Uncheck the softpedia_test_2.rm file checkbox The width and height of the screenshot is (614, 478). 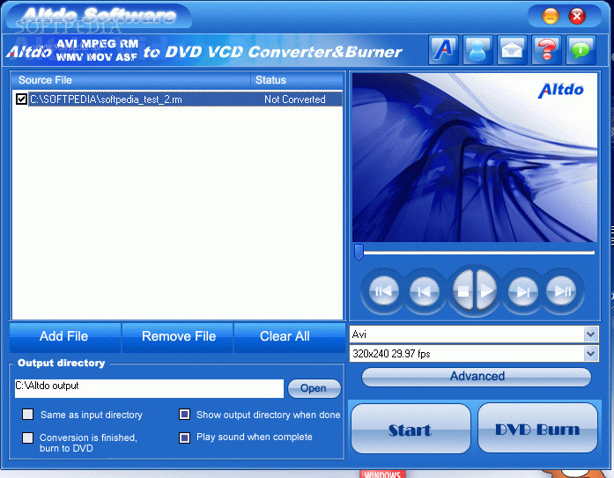tap(21, 99)
